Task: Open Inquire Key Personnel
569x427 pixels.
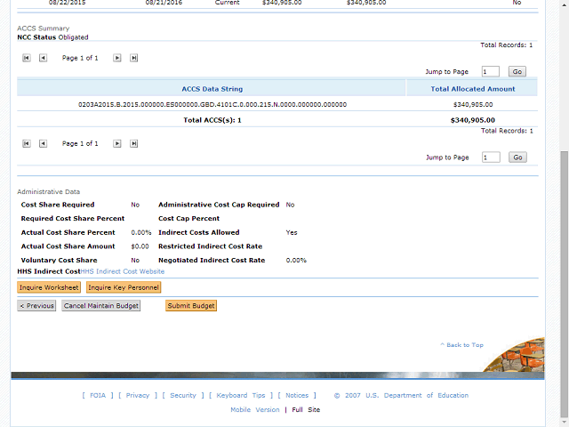Action: tap(124, 287)
